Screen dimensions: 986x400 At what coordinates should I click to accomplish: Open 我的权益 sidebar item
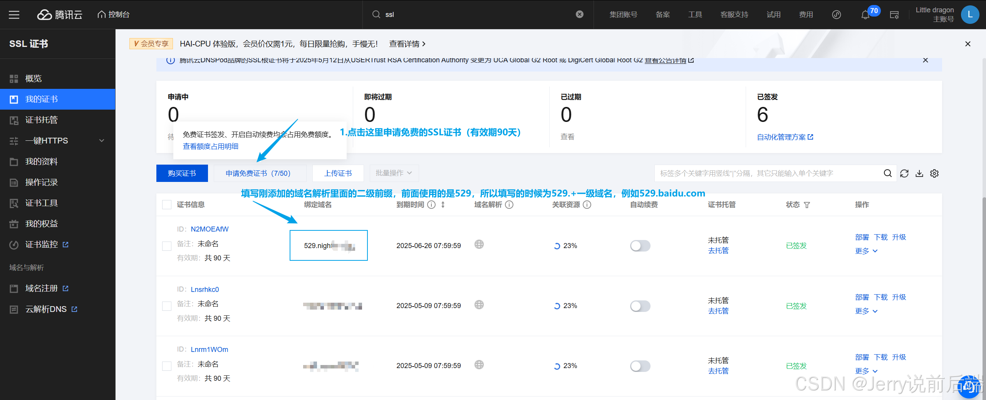point(58,224)
